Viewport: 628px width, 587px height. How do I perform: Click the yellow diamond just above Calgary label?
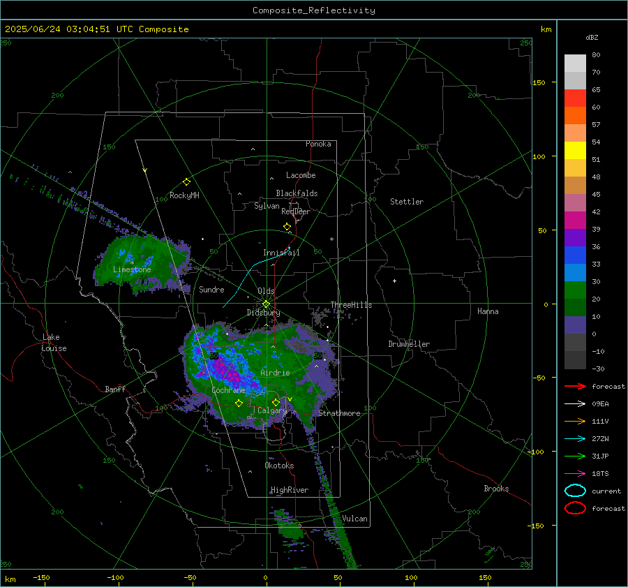[276, 402]
